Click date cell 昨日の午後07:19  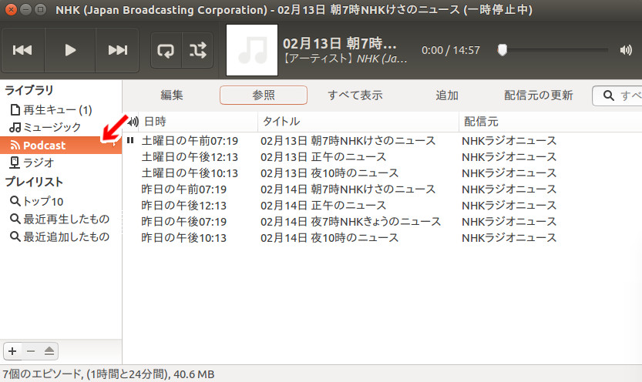click(x=184, y=221)
